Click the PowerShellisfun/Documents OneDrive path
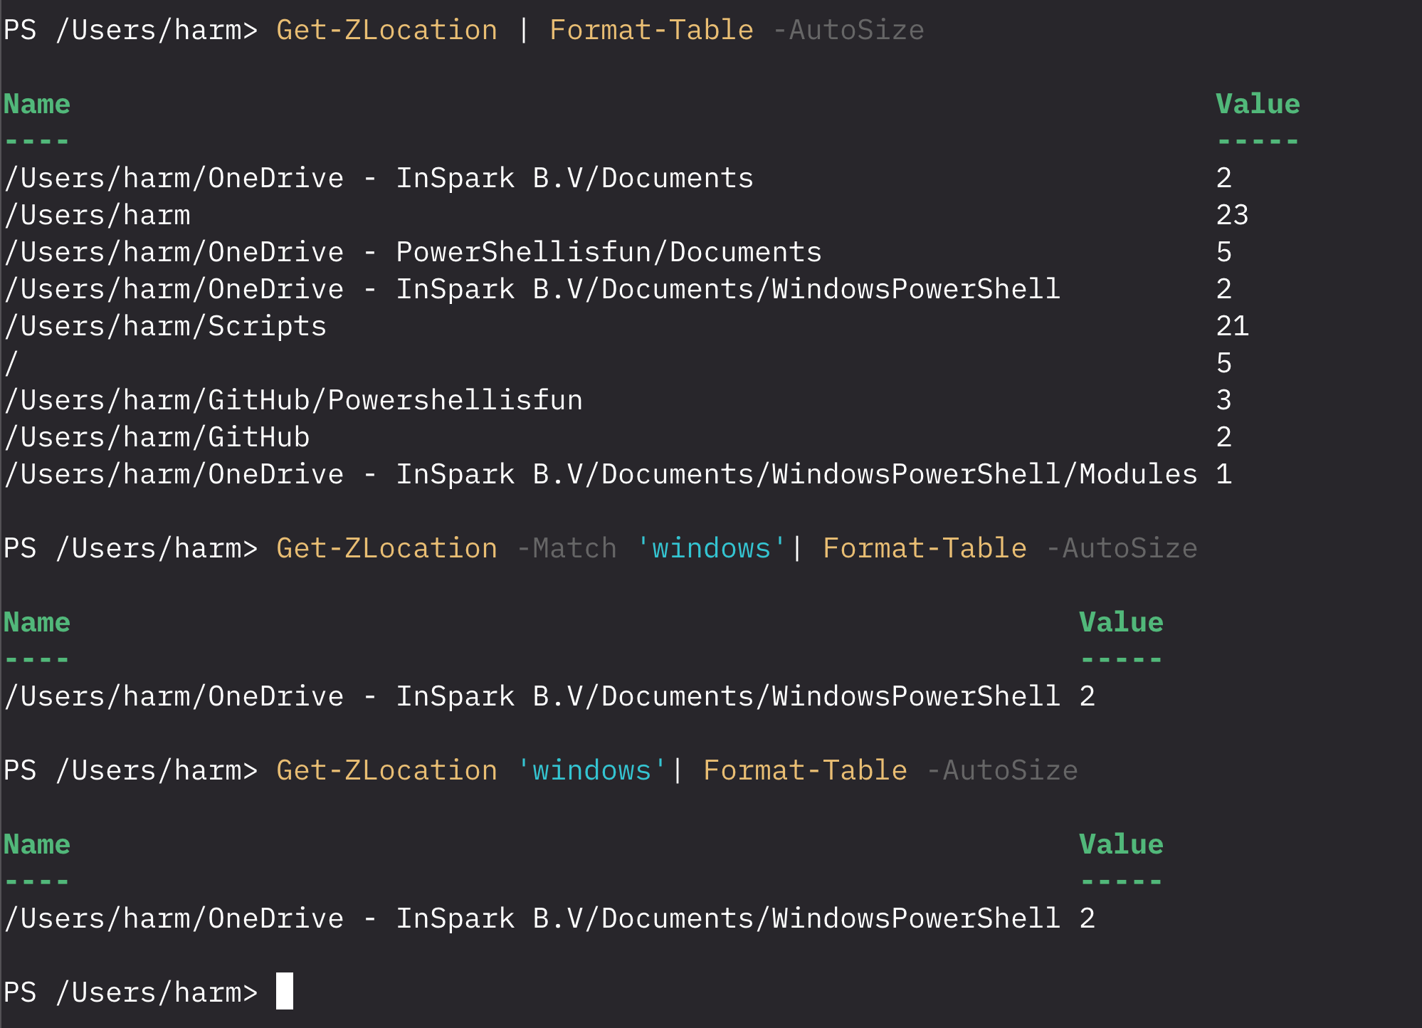1422x1028 pixels. (x=413, y=253)
